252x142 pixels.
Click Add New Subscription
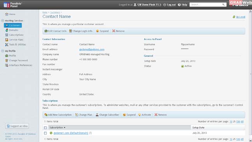click(x=58, y=115)
